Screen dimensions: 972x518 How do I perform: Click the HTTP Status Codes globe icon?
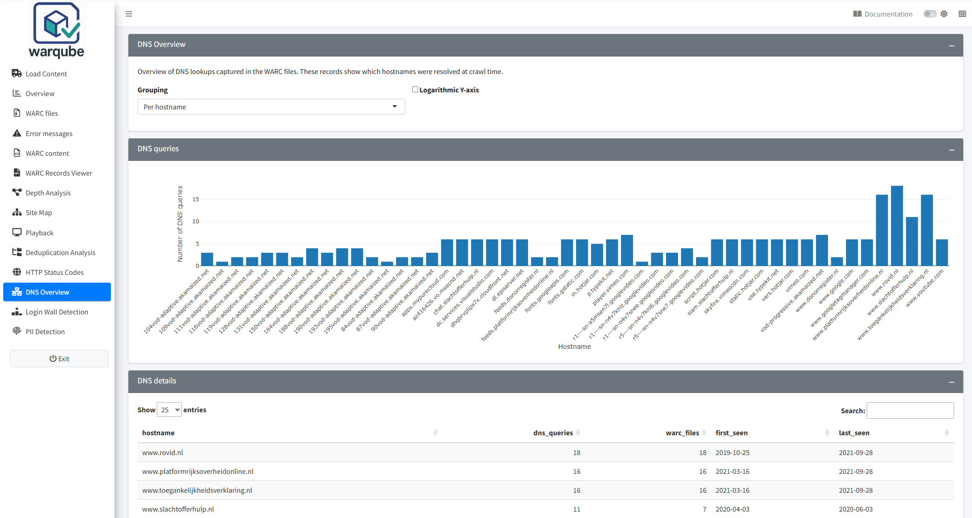pyautogui.click(x=17, y=272)
